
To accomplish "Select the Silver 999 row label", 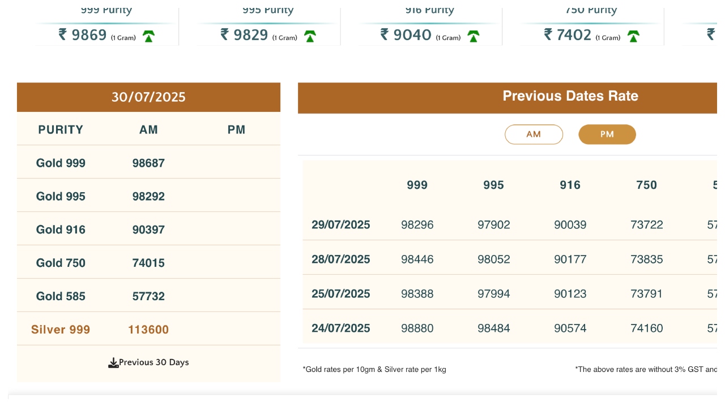I will pos(61,330).
